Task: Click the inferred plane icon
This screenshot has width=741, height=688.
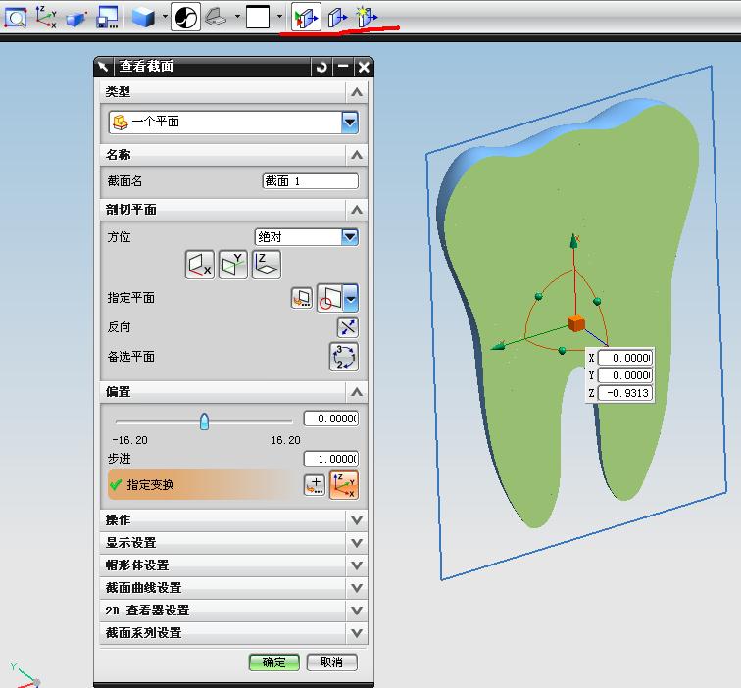Action: (330, 298)
